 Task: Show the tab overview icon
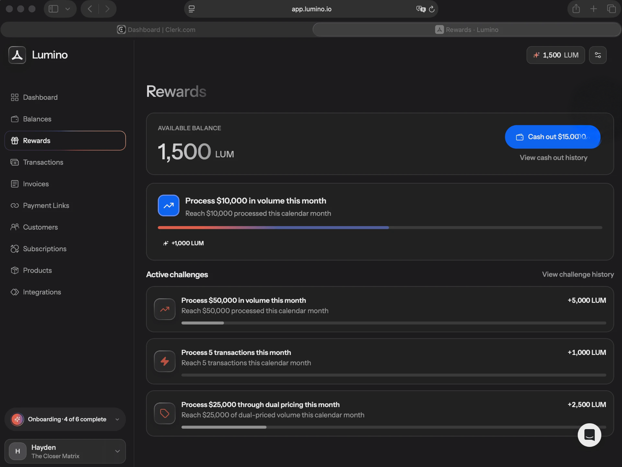[611, 9]
